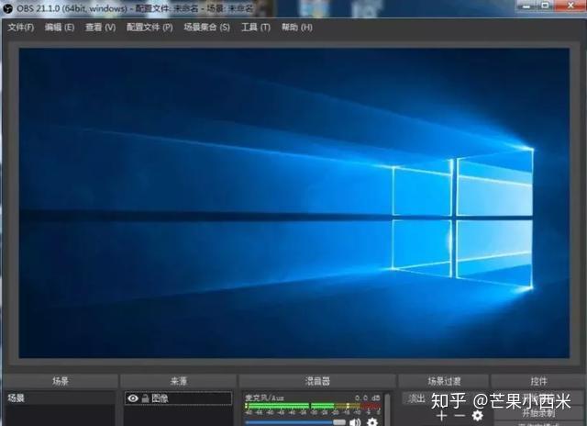Screen dimensions: 587x426
Task: Click the 场景 panel header
Action: [x=61, y=381]
